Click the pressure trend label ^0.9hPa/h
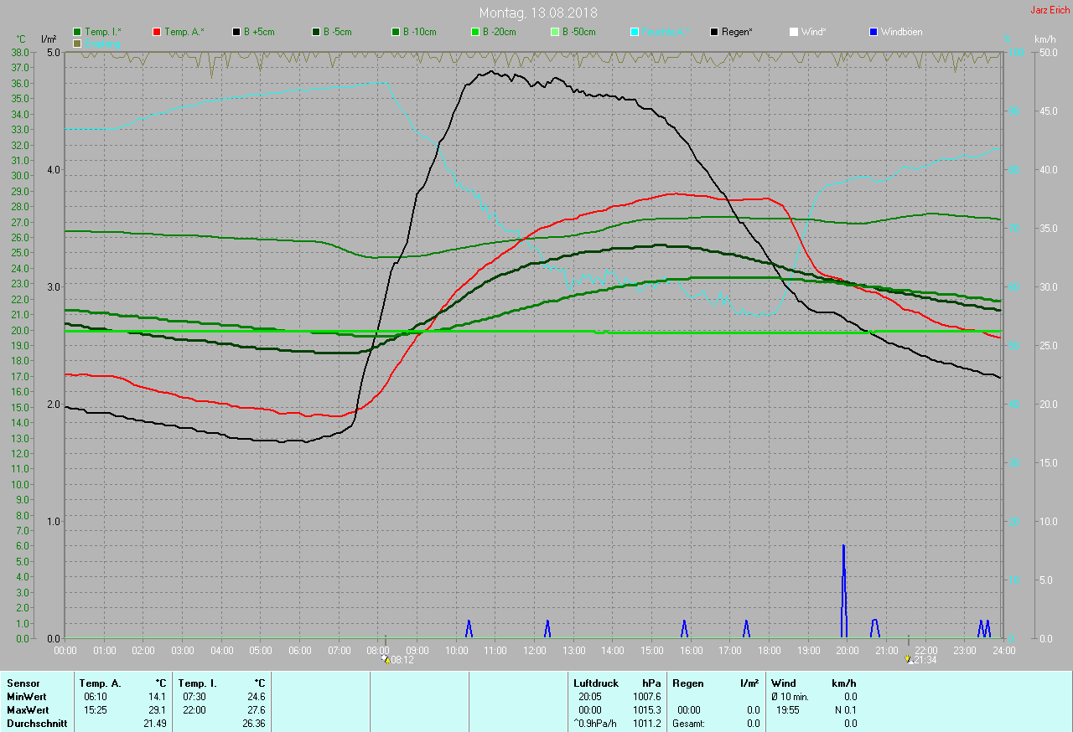Image resolution: width=1073 pixels, height=732 pixels. click(x=597, y=723)
